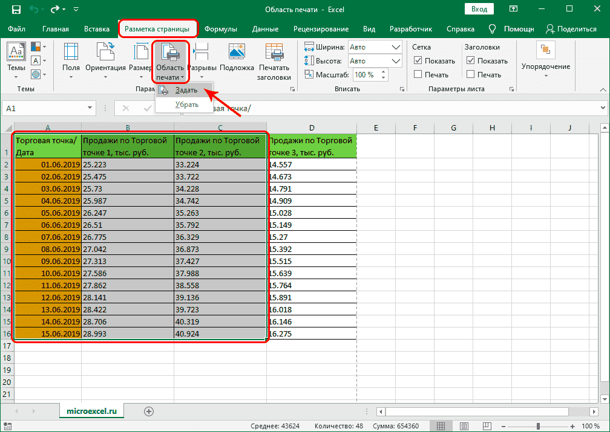Screen dimensions: 610x432
Task: Add a new sheet with plus icon
Action: coord(148,411)
